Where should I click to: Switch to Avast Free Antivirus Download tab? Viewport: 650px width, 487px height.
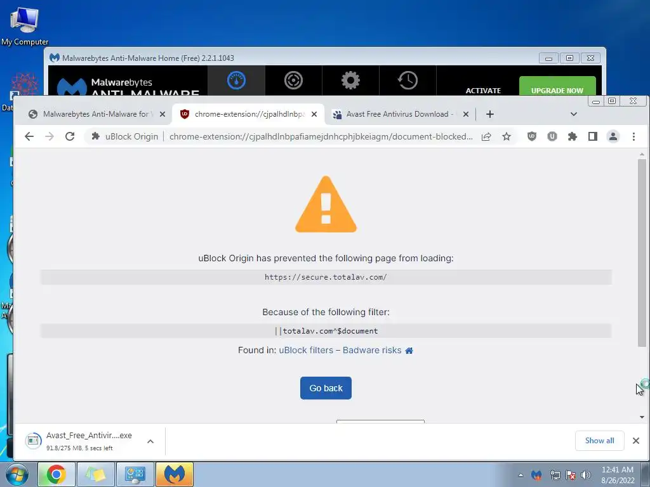pyautogui.click(x=400, y=114)
